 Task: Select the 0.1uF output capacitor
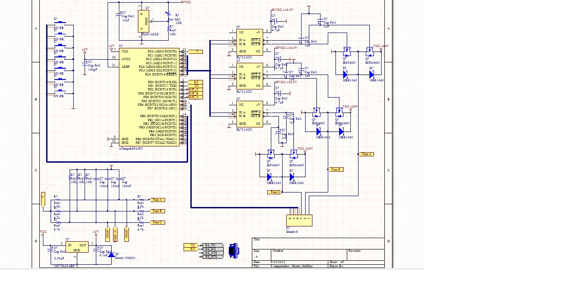click(96, 249)
